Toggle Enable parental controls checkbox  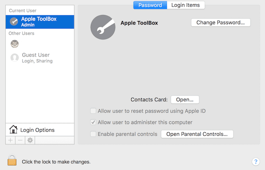[93, 134]
